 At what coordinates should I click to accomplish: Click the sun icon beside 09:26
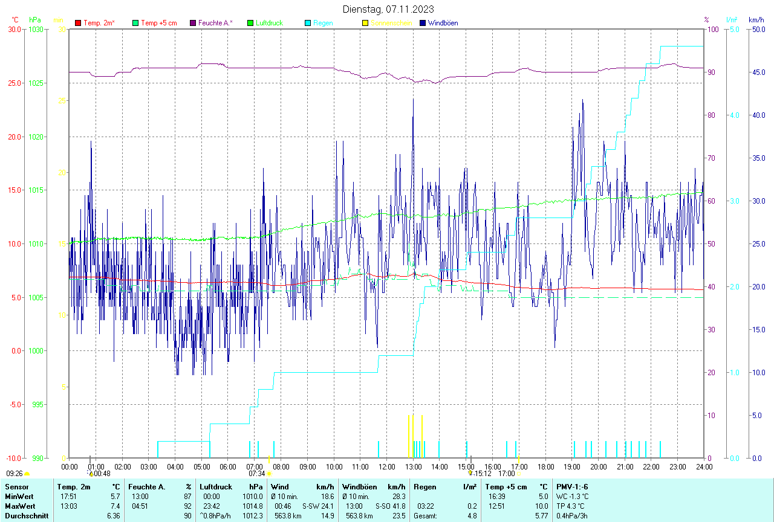(27, 474)
